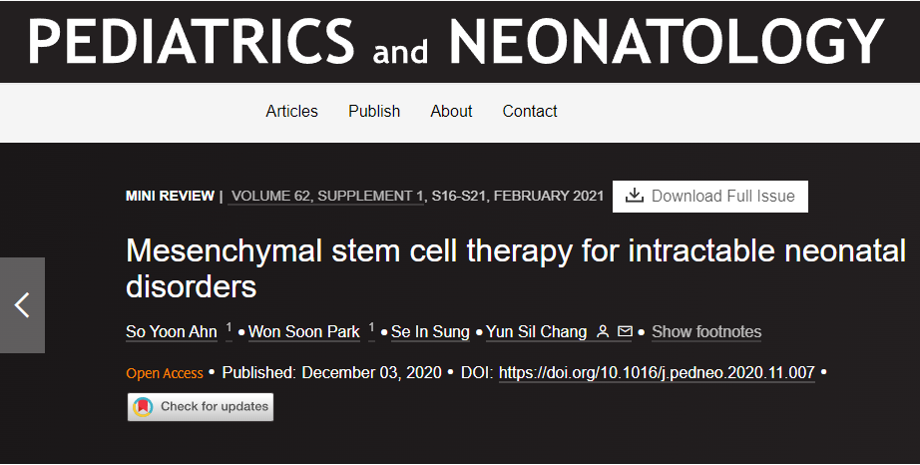Click footnote superscript 1 after So Yoon Ahn
The height and width of the screenshot is (465, 920).
click(x=230, y=328)
